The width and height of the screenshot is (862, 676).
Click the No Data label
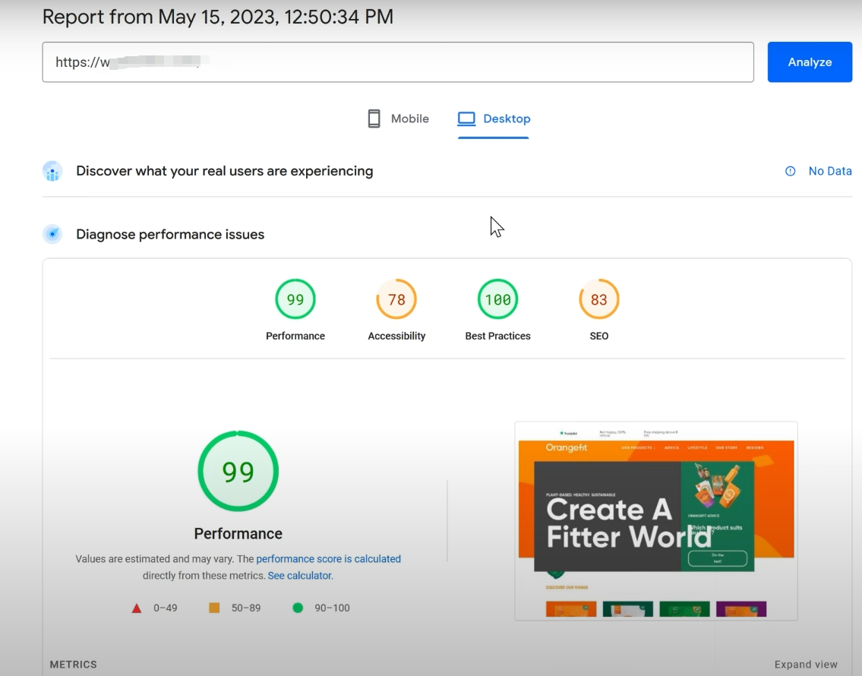click(x=829, y=172)
